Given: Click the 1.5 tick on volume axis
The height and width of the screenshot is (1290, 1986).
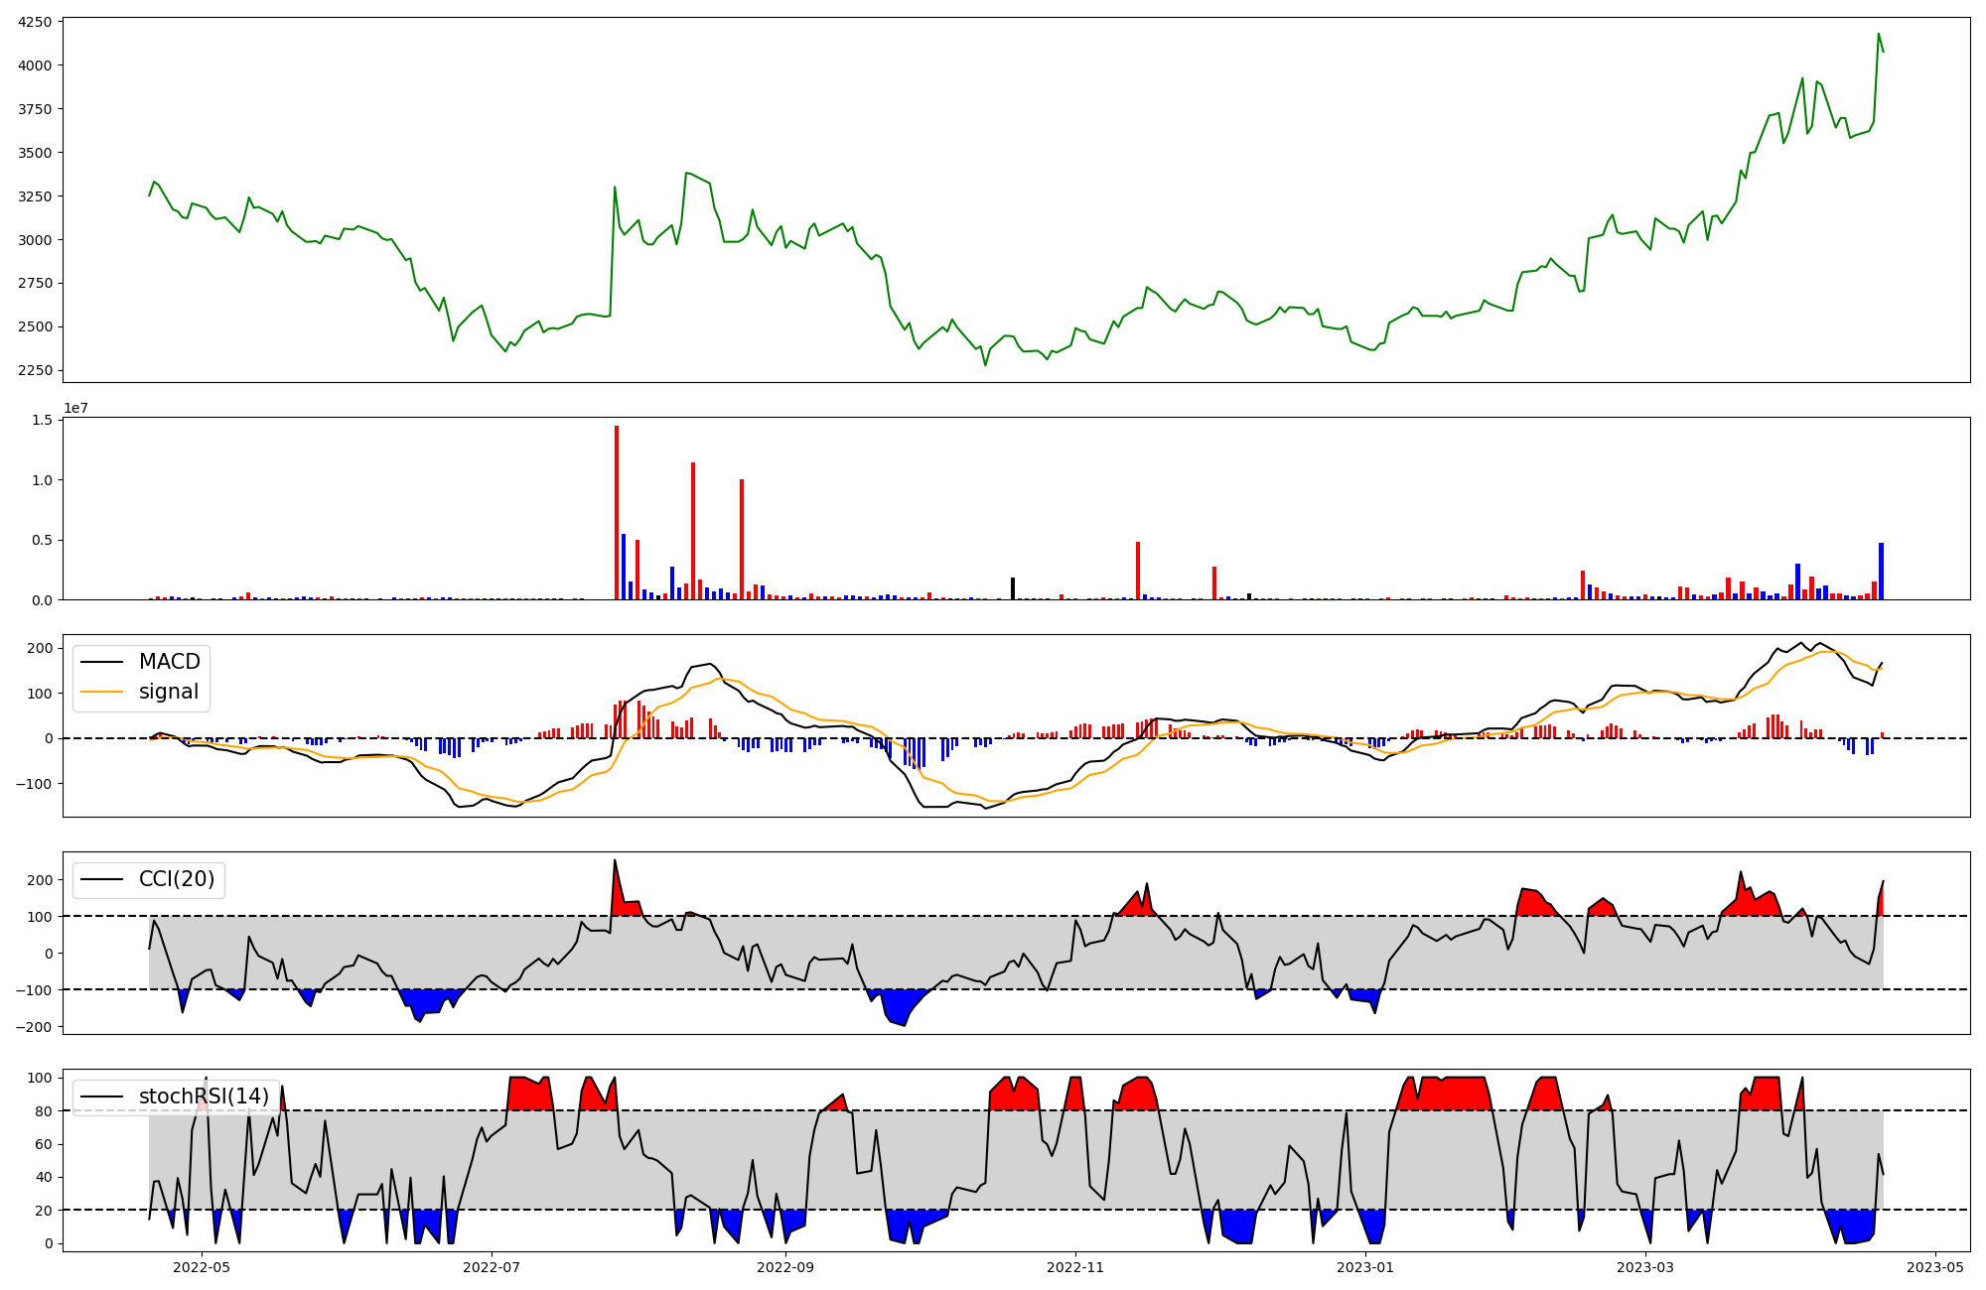Looking at the screenshot, I should tap(42, 420).
